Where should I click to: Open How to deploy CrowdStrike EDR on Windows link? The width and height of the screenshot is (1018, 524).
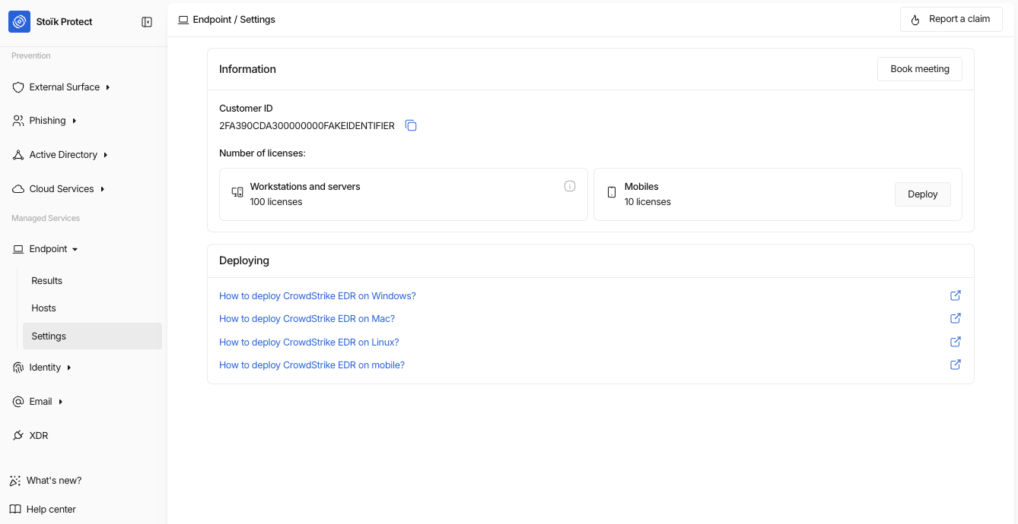coord(317,296)
